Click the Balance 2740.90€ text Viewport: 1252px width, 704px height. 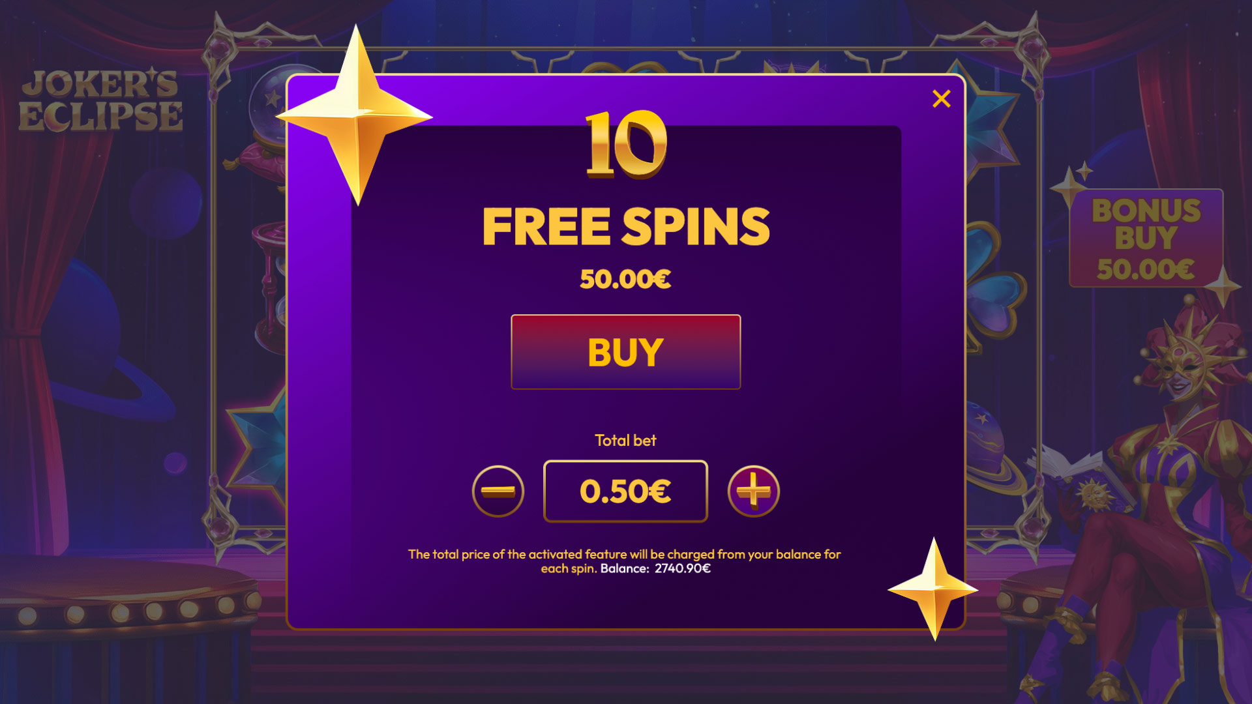(x=655, y=568)
